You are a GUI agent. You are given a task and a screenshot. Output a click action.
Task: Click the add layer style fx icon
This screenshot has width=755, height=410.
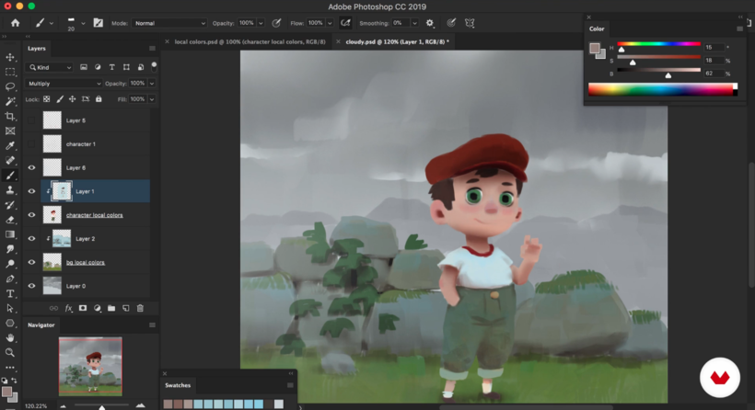tap(68, 308)
